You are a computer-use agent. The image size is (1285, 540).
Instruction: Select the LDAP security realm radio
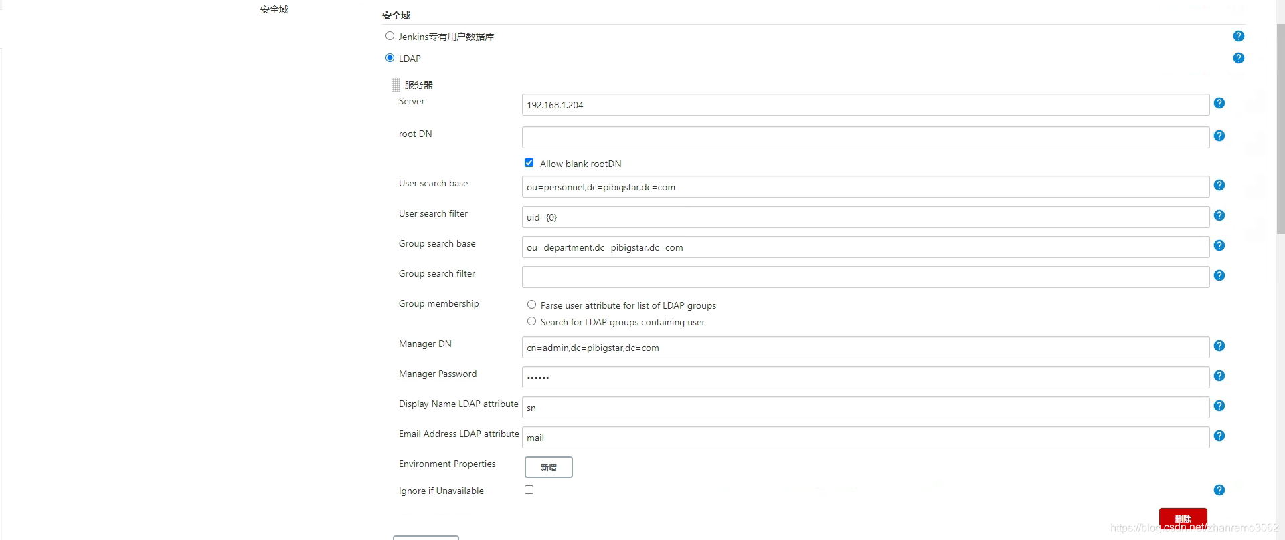(390, 58)
